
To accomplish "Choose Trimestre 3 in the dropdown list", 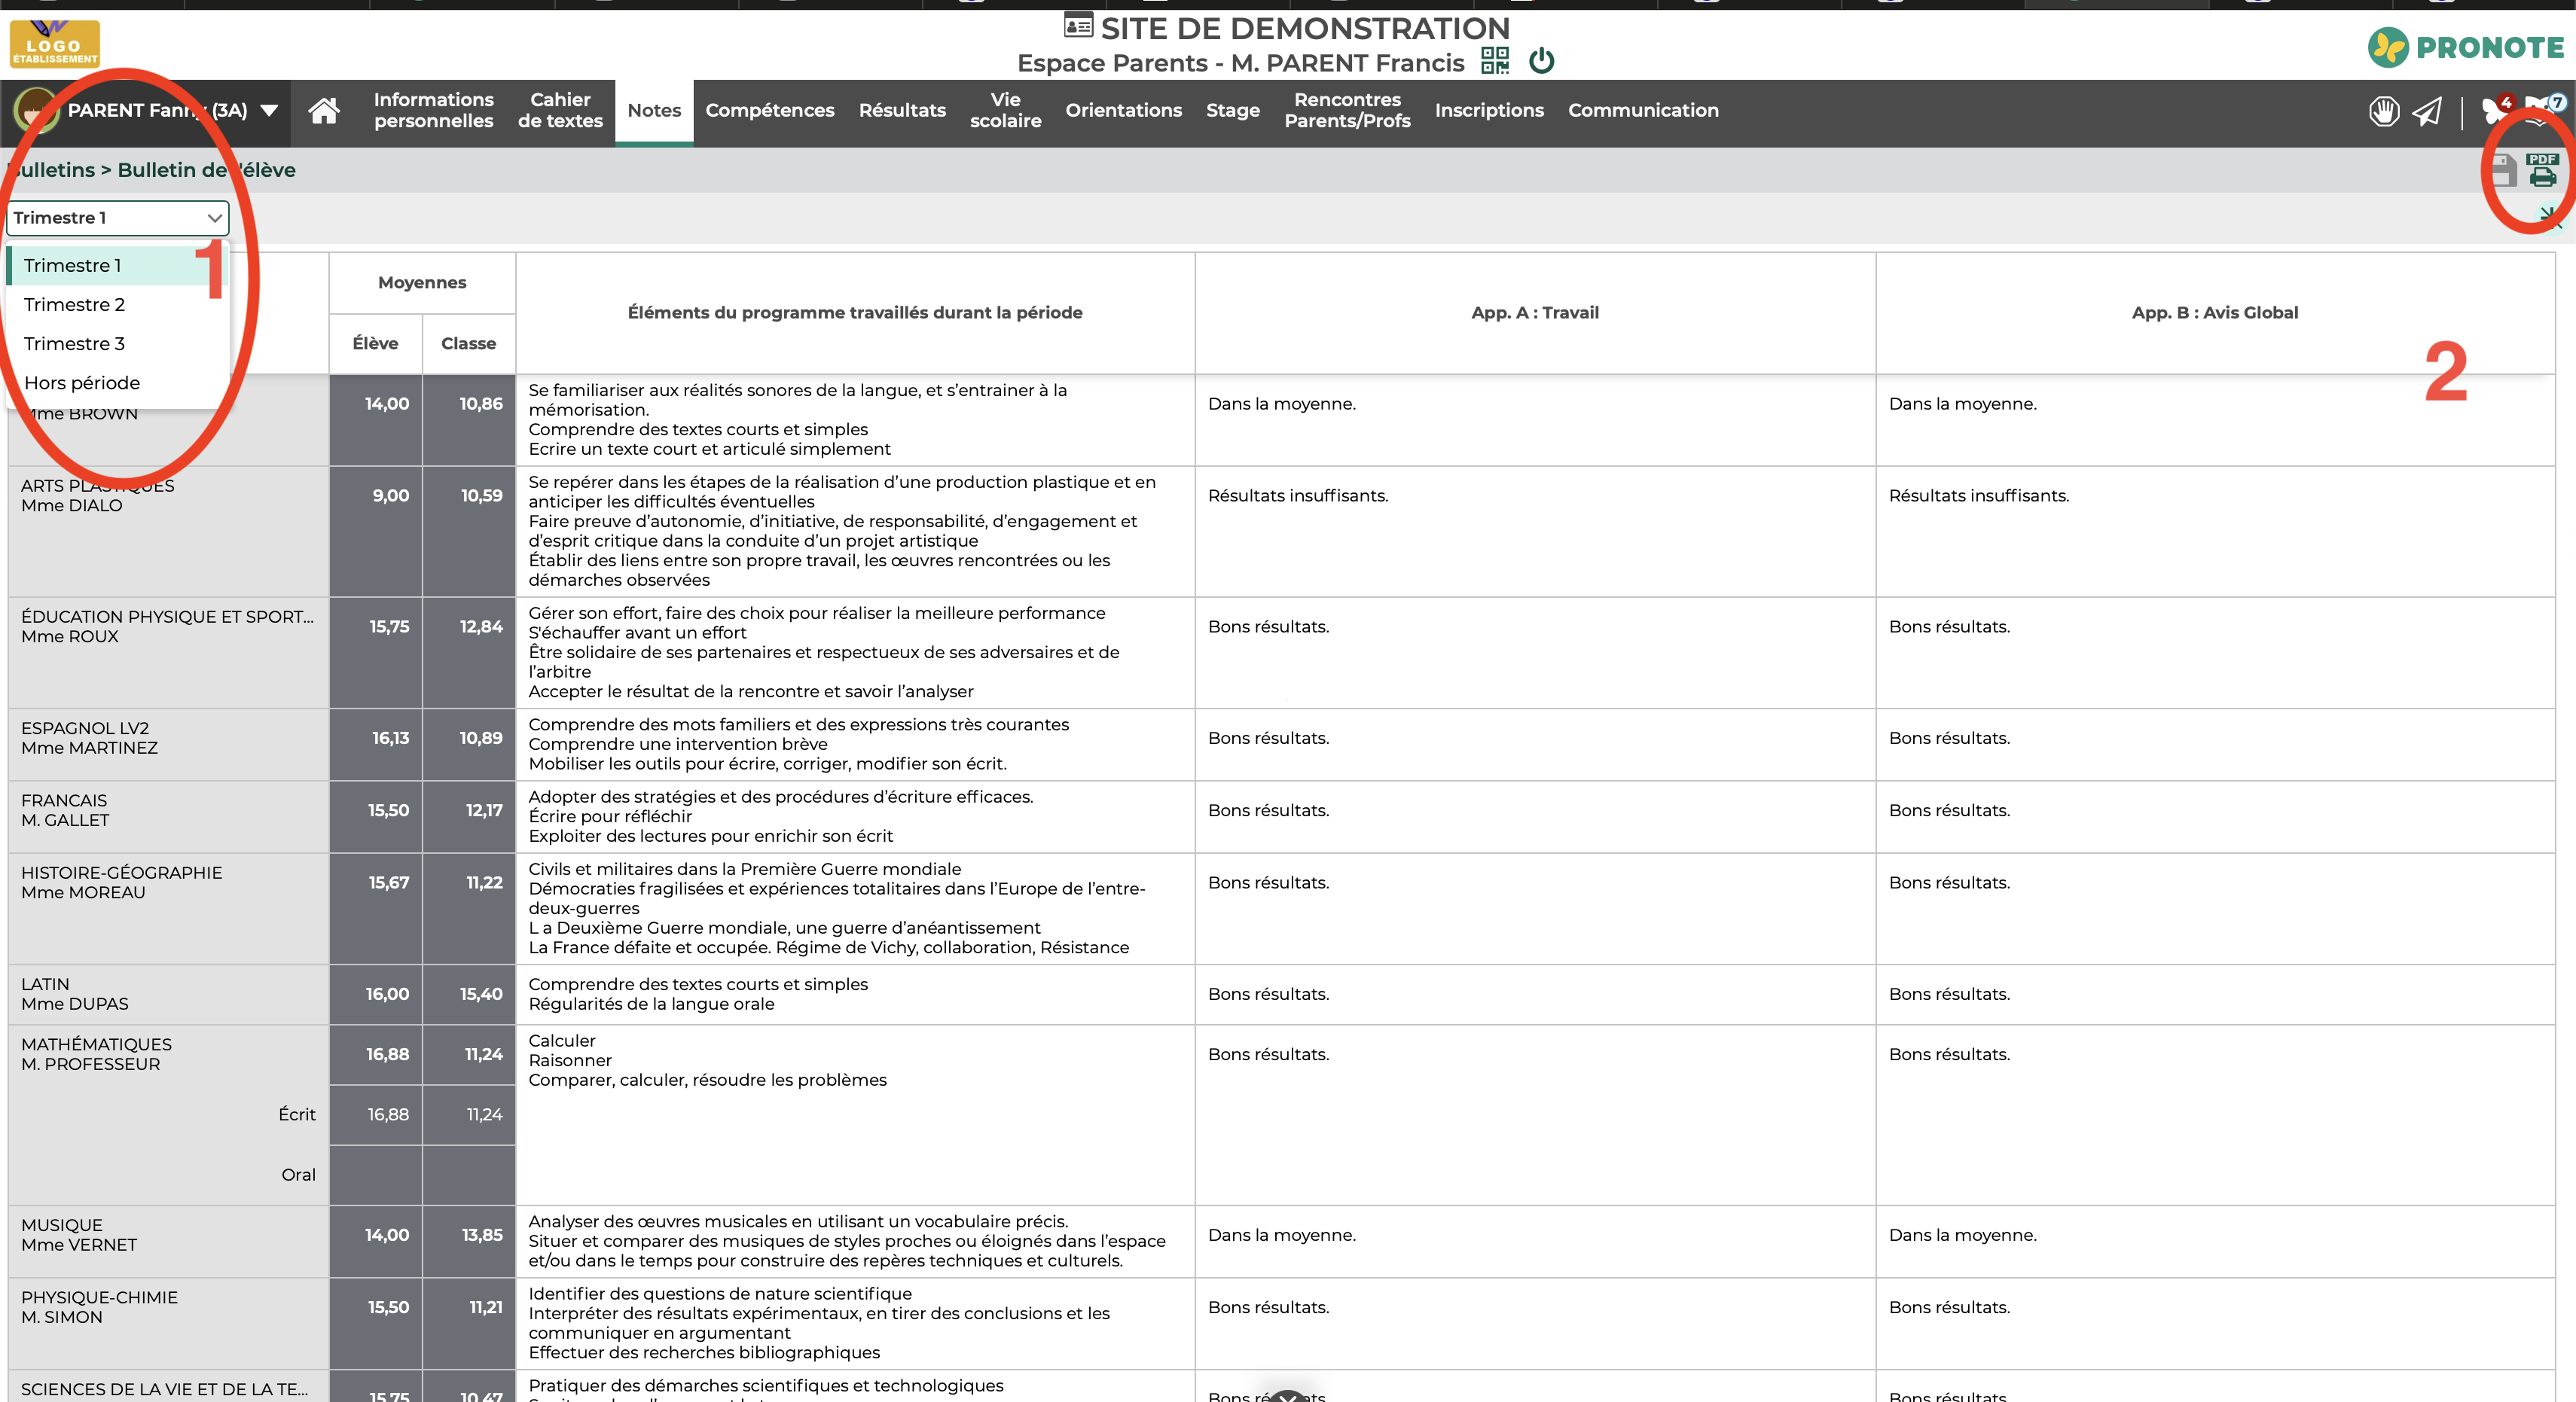I will coord(75,343).
